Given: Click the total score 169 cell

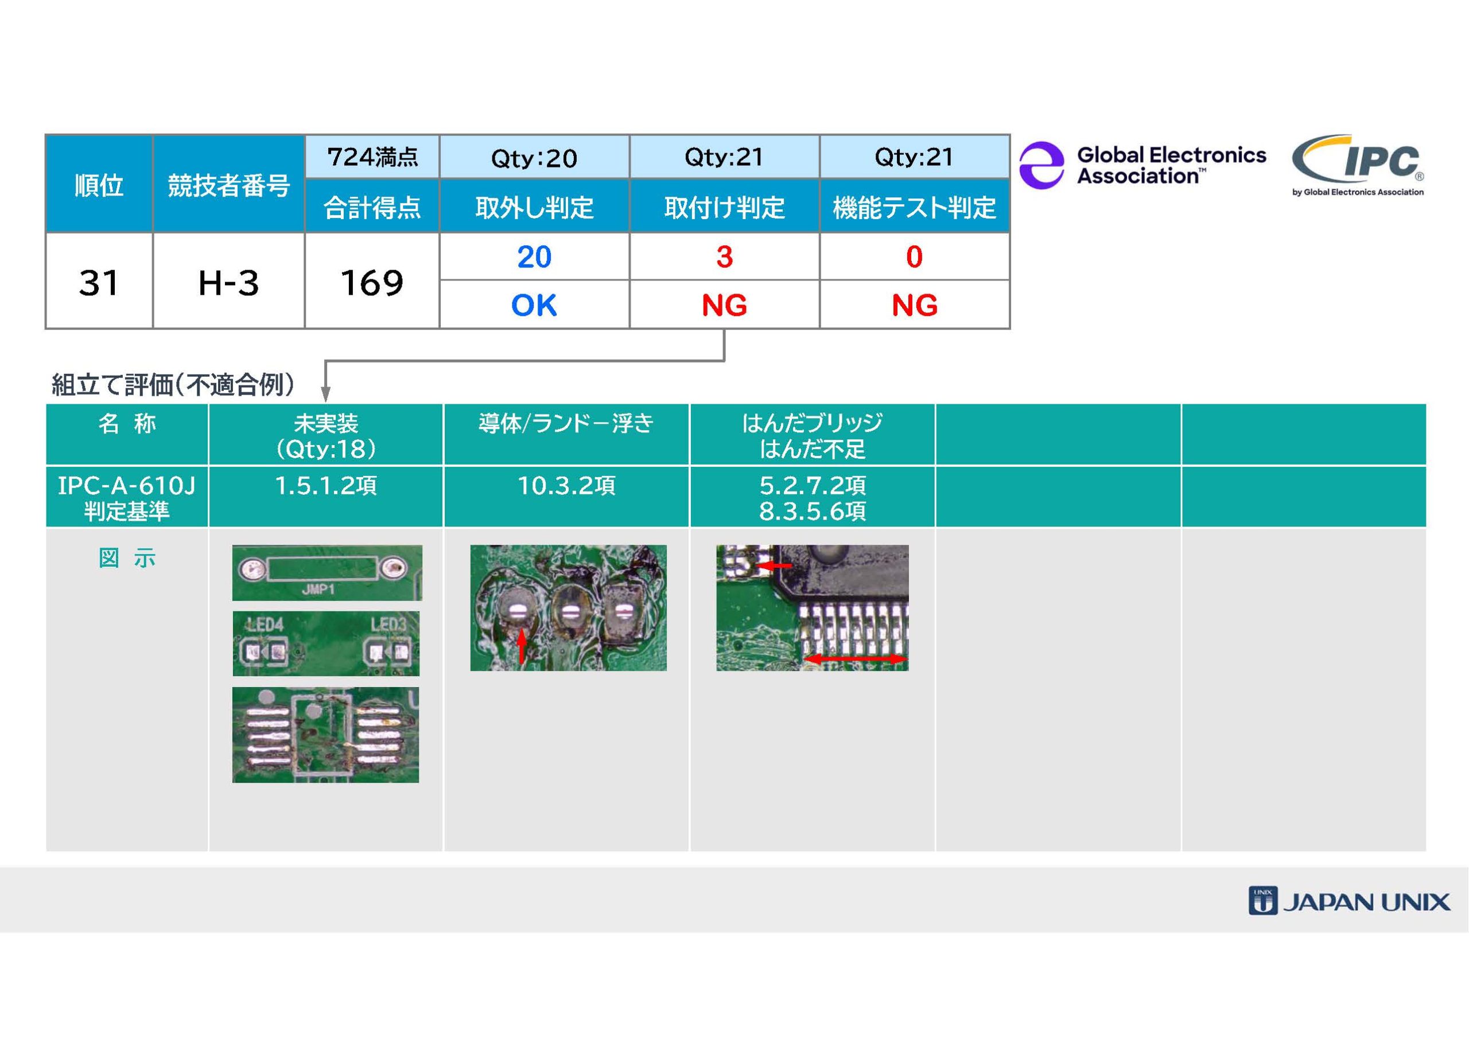Looking at the screenshot, I should click(372, 282).
